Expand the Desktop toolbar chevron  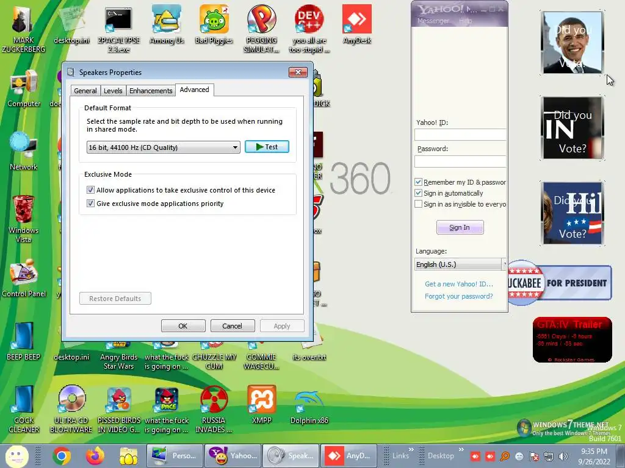click(x=461, y=449)
